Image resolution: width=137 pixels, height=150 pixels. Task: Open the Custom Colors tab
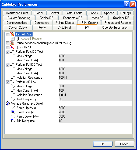18,28
